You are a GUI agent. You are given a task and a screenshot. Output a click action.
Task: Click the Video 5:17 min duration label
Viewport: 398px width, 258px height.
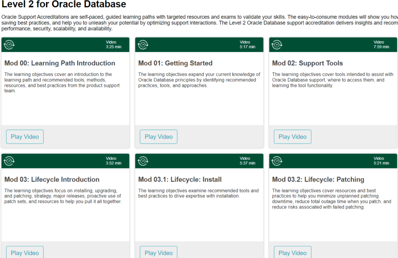pos(248,45)
